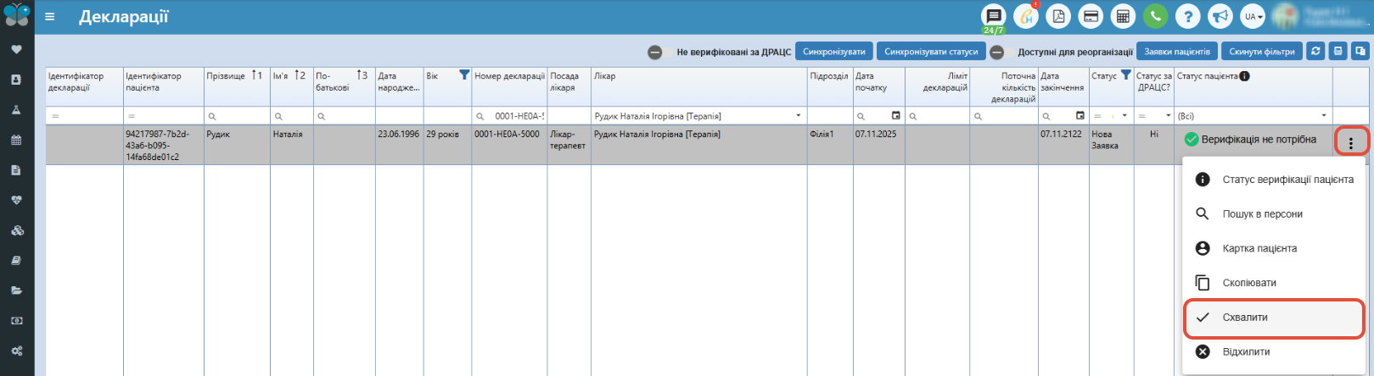Expand the Лікар filter dropdown
This screenshot has width=1374, height=376.
[799, 116]
